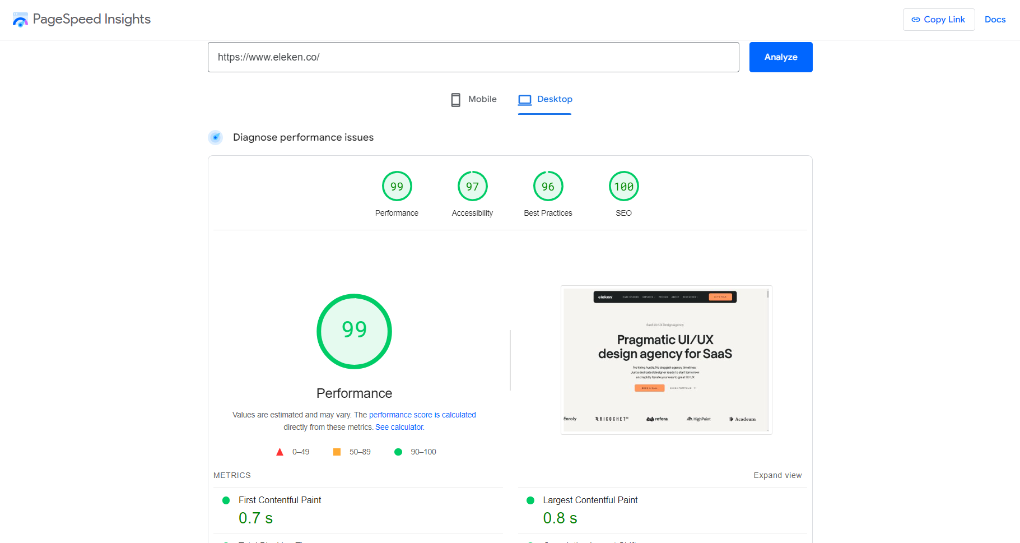
Task: Select the Largest Contentful Paint label
Action: (590, 500)
